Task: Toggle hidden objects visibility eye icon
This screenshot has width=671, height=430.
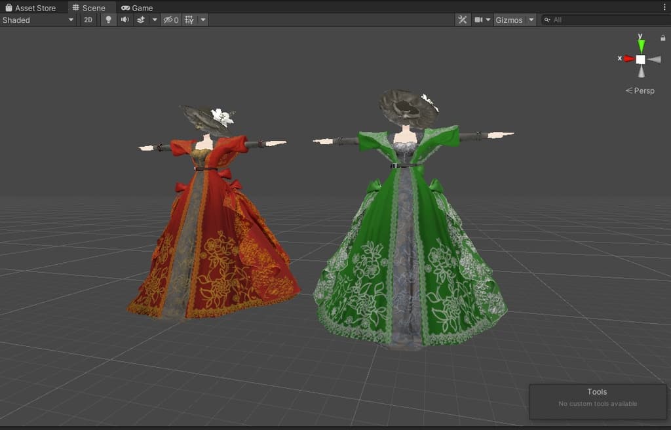Action: [x=170, y=20]
